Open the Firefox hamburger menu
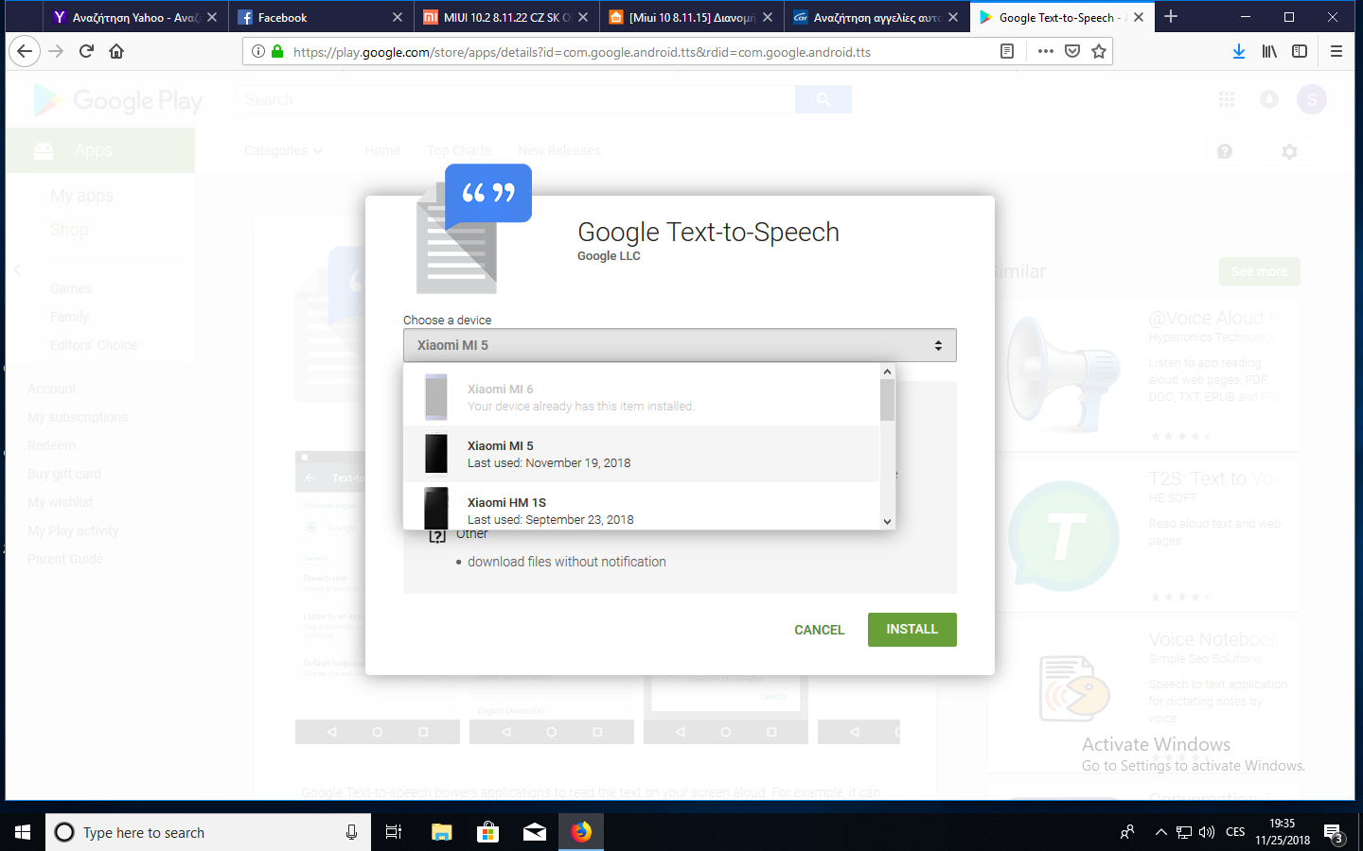The width and height of the screenshot is (1363, 851). point(1336,51)
